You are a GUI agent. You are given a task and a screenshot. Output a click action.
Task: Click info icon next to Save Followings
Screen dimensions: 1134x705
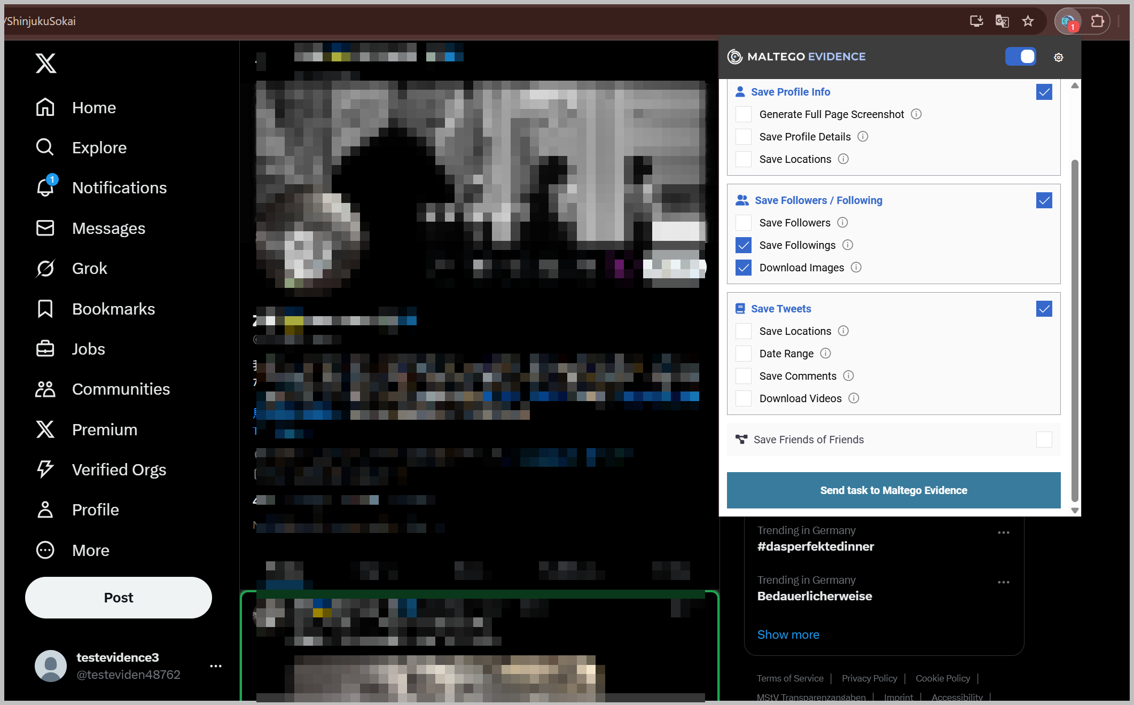pos(848,245)
